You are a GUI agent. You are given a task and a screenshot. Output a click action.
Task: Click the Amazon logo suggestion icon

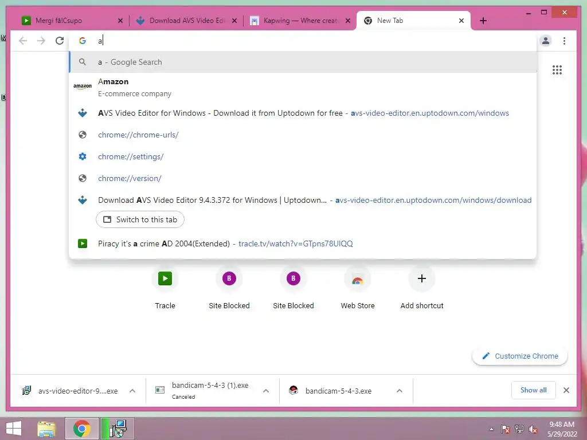(x=83, y=86)
